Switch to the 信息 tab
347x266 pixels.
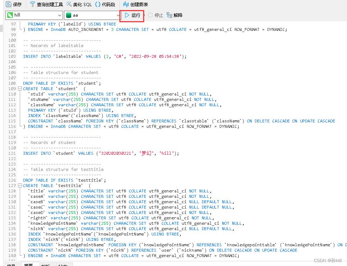[x=11, y=265]
